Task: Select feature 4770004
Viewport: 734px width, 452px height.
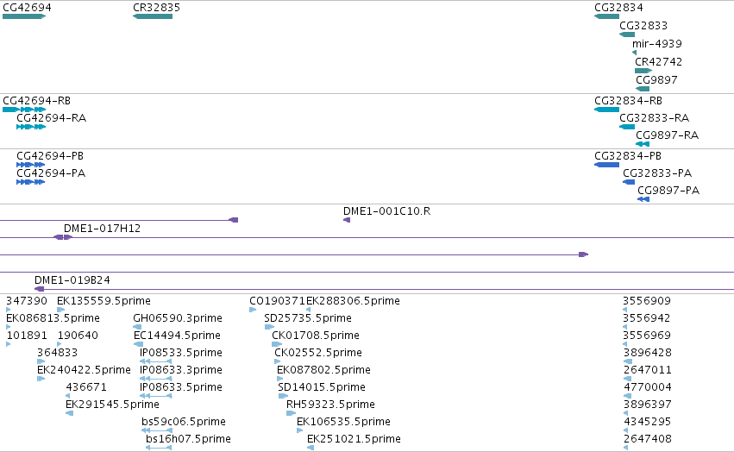Action: click(628, 396)
